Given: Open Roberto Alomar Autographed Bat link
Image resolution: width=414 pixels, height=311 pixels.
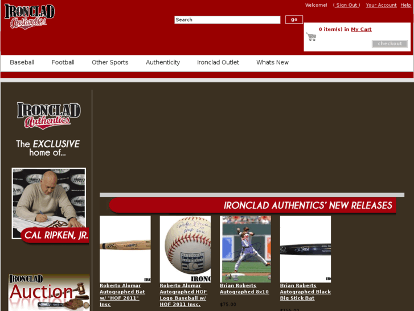Looking at the screenshot, I should click(122, 295).
